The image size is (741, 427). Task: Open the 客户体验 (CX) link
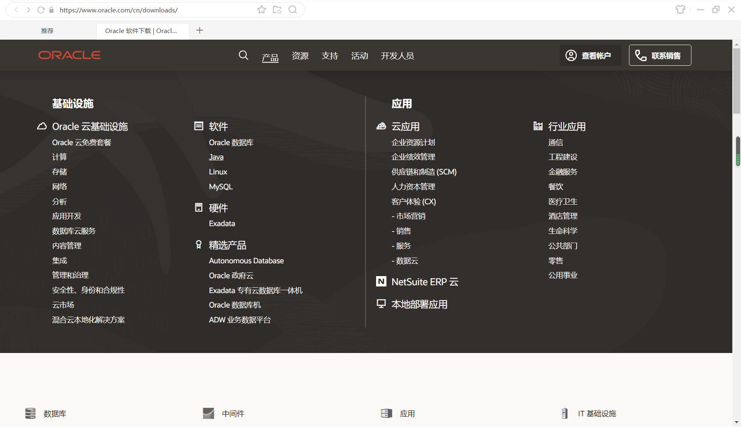point(414,202)
